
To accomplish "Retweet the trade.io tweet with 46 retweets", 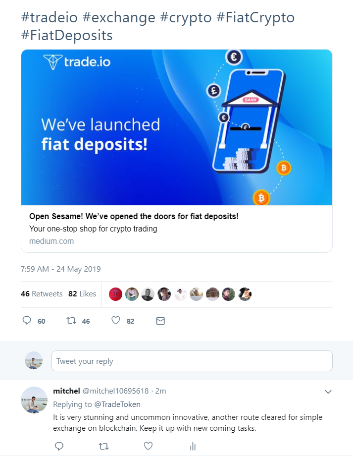I will click(71, 321).
